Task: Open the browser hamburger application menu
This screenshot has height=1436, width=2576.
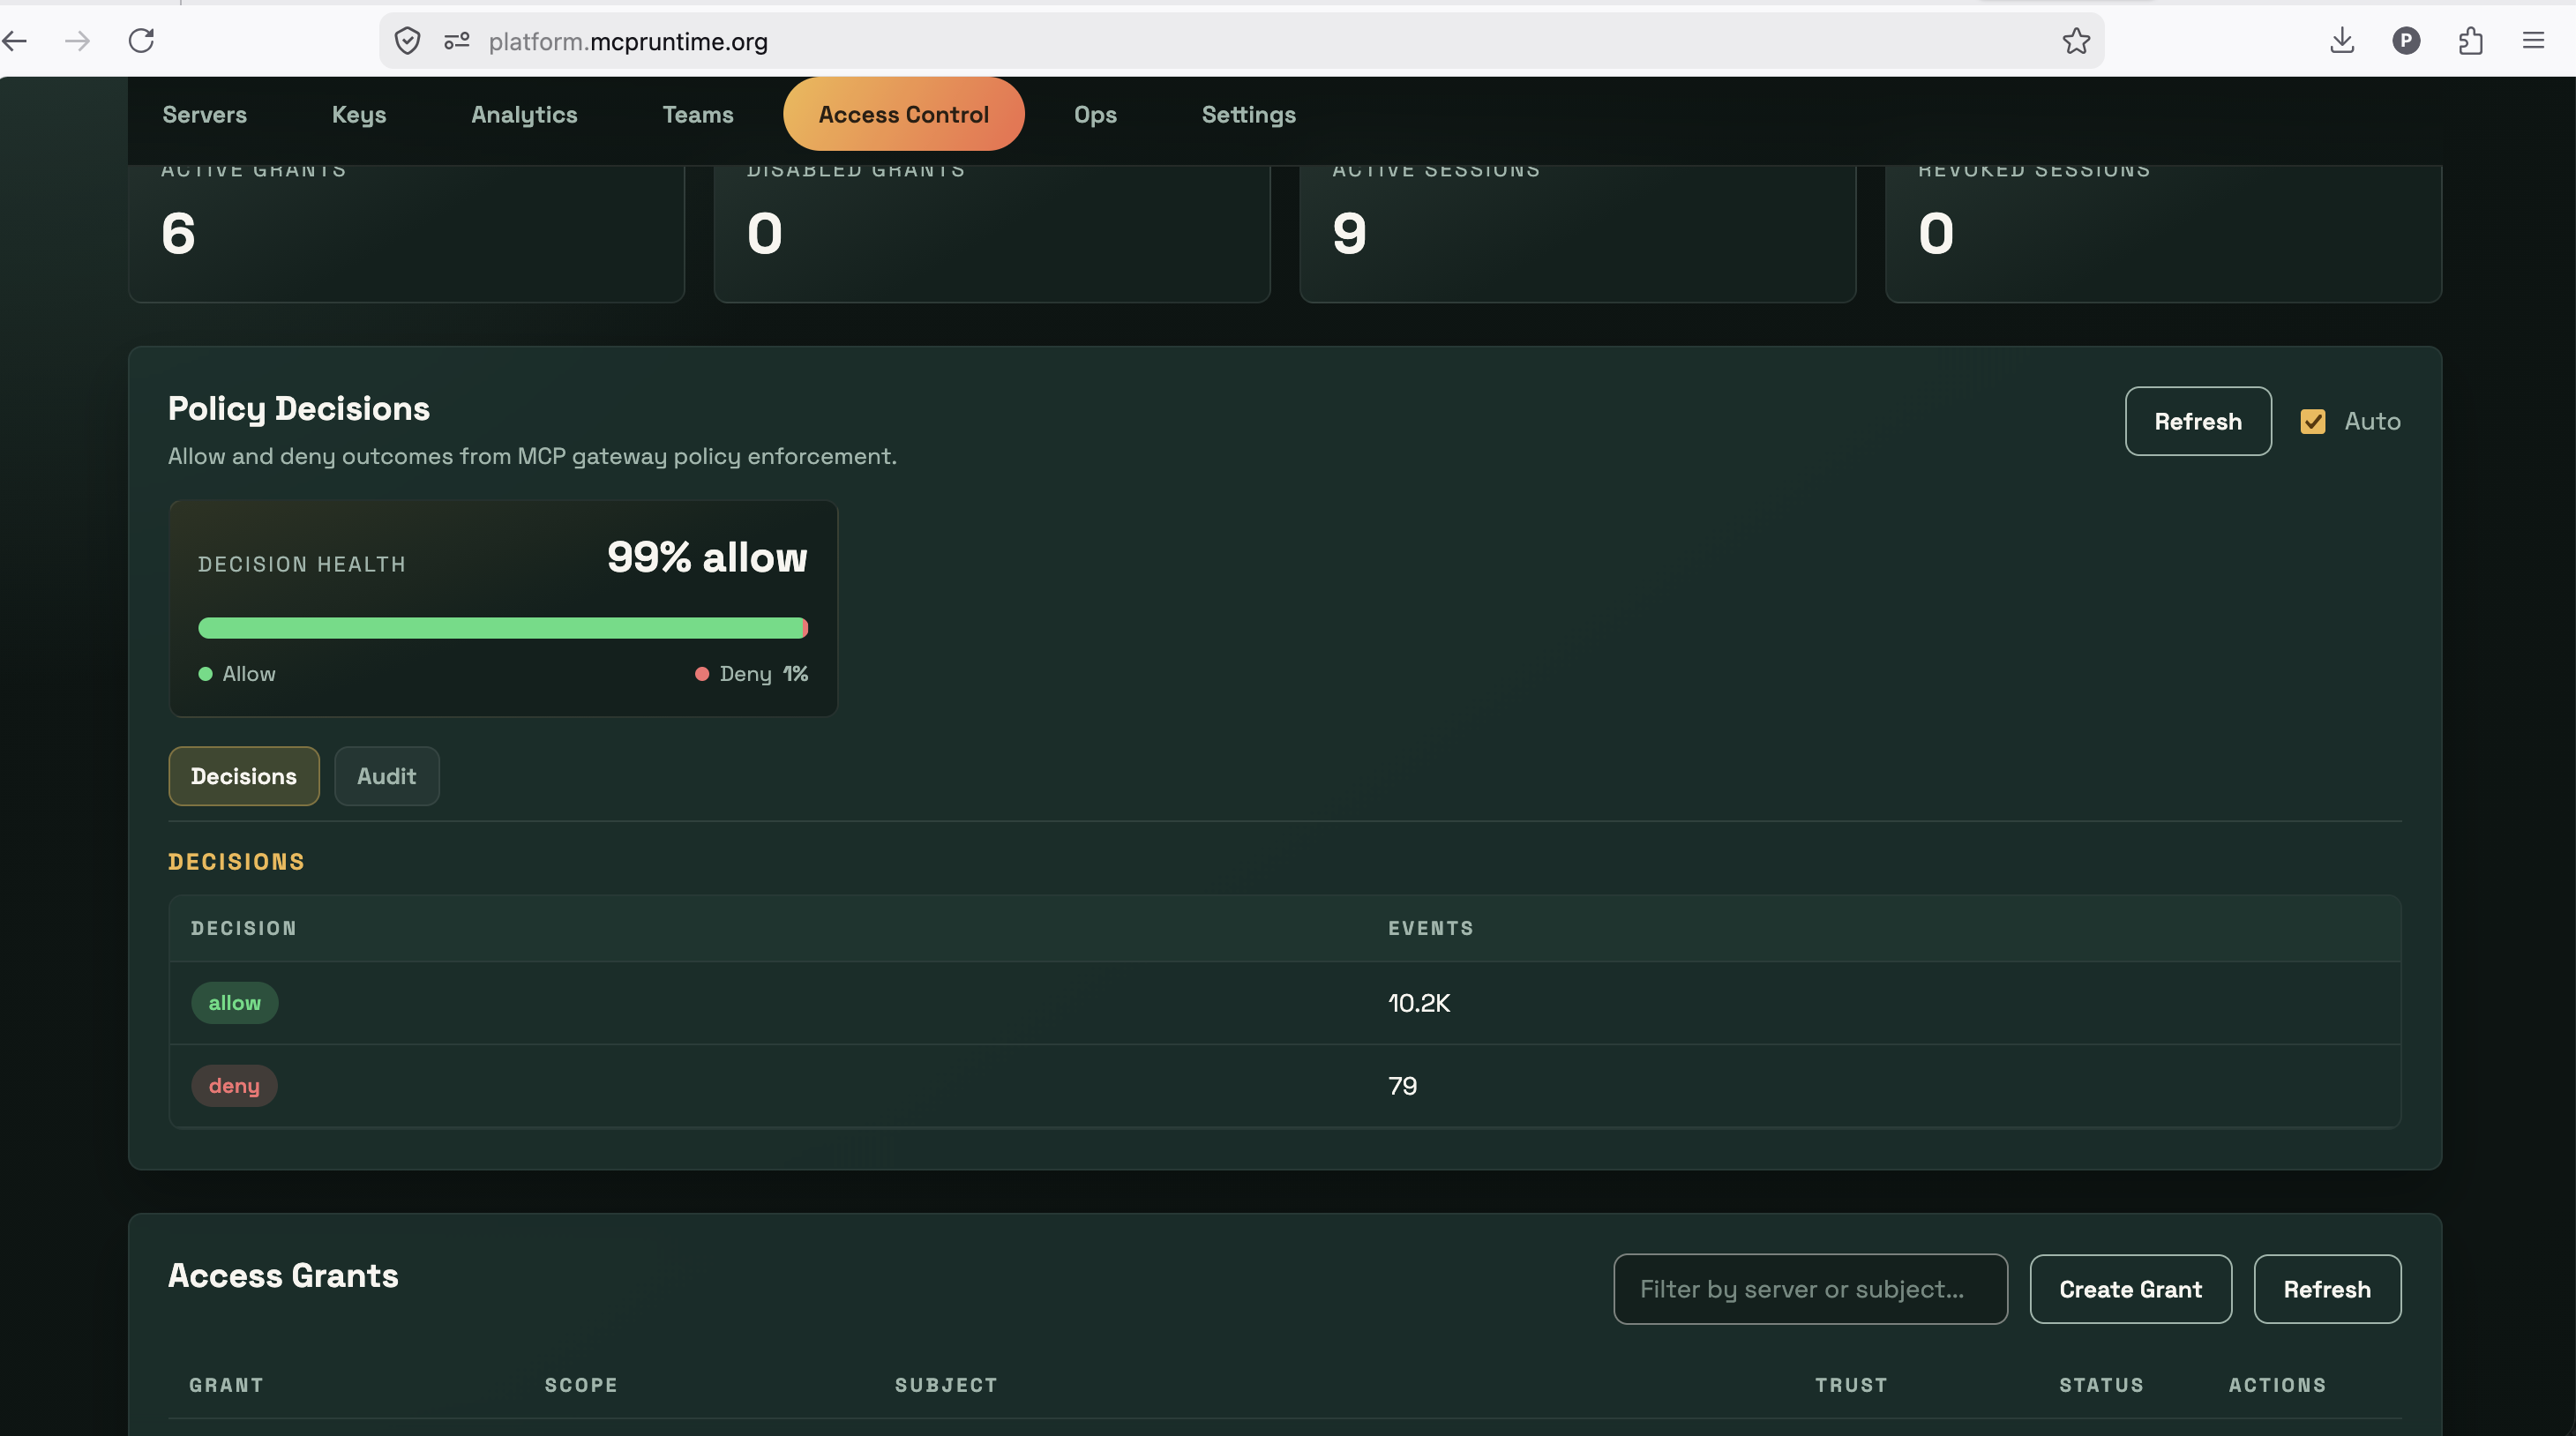Action: [2533, 41]
